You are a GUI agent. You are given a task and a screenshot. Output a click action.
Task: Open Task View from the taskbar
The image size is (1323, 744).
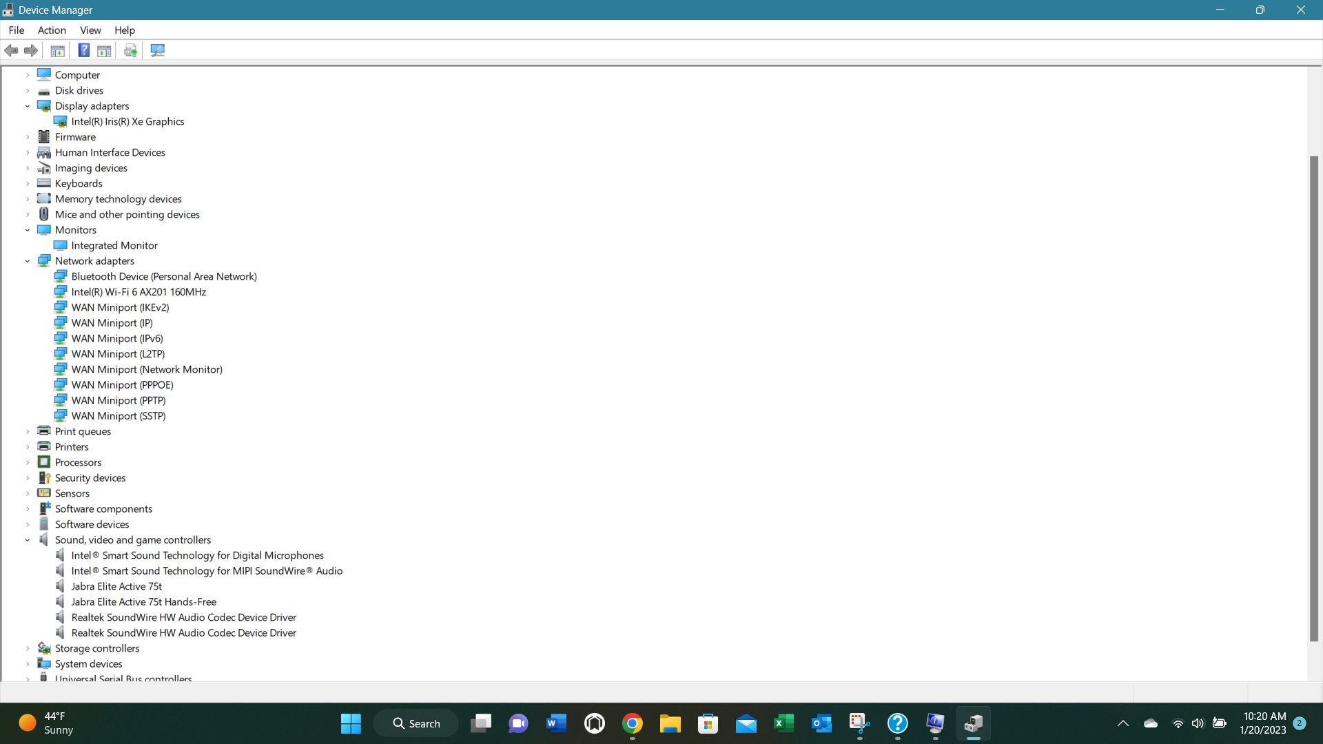481,723
